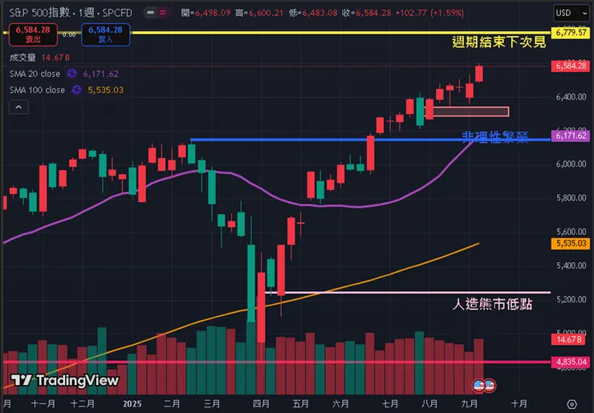Click the SMA 20 close indicator label

[x=35, y=74]
